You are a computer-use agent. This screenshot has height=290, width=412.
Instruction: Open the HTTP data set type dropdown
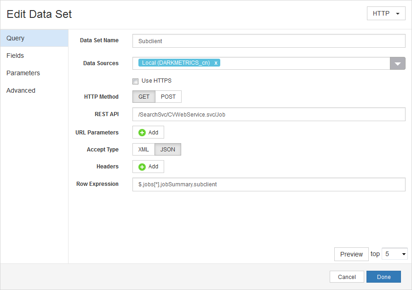(386, 13)
